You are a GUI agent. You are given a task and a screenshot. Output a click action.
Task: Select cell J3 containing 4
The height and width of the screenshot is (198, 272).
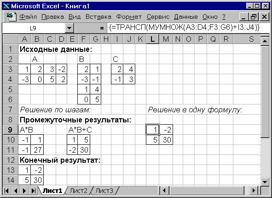coord(129,69)
